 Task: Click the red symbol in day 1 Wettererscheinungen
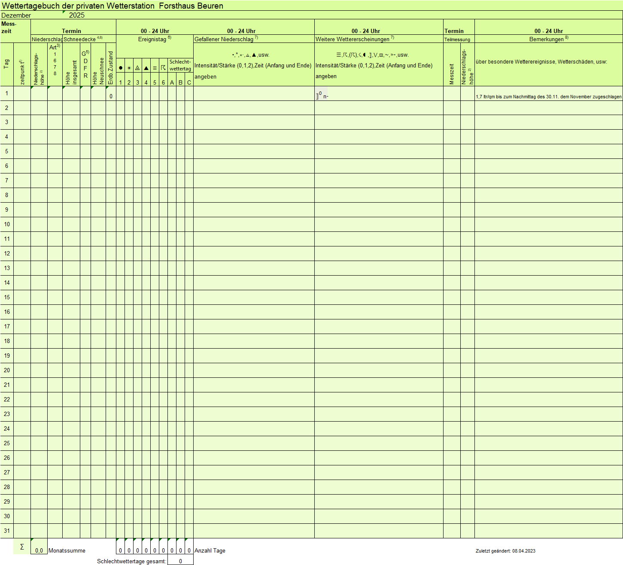pos(318,96)
